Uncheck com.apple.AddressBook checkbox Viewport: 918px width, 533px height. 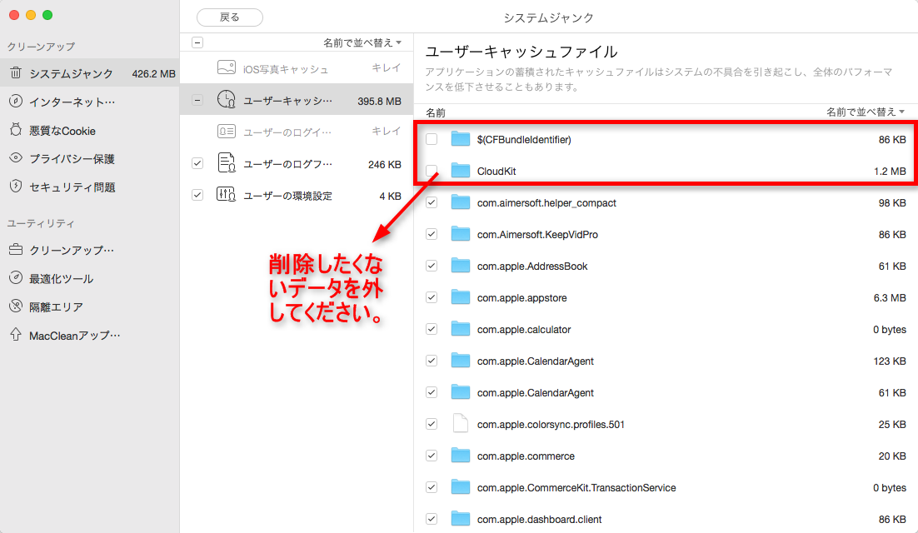coord(432,266)
